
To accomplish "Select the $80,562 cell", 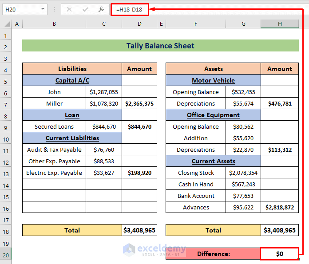I will 243,126.
